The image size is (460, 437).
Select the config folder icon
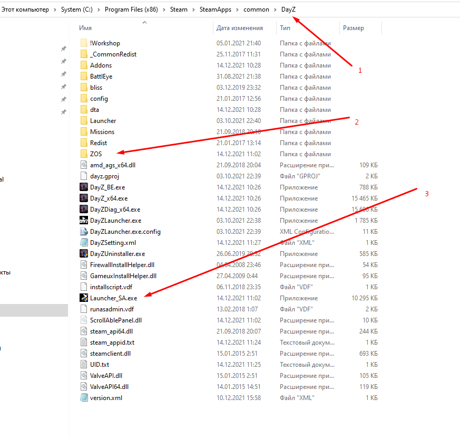click(84, 99)
